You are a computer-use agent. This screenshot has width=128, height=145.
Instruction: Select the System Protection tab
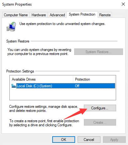point(82,14)
